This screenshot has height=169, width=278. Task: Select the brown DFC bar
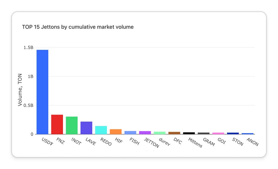(x=174, y=133)
